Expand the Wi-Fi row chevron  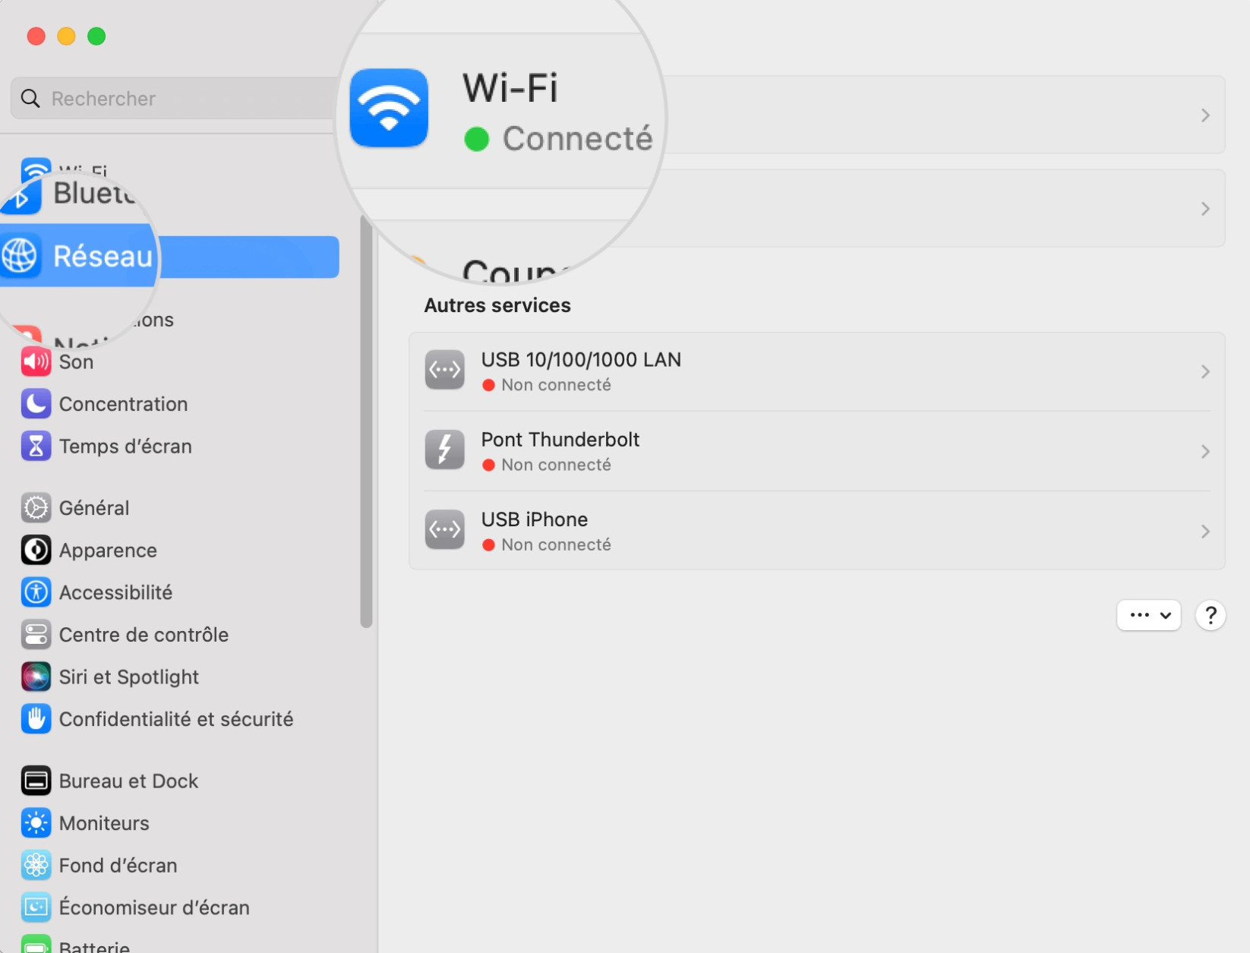pyautogui.click(x=1205, y=115)
